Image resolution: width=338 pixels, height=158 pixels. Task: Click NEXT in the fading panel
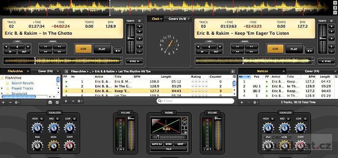180,144
